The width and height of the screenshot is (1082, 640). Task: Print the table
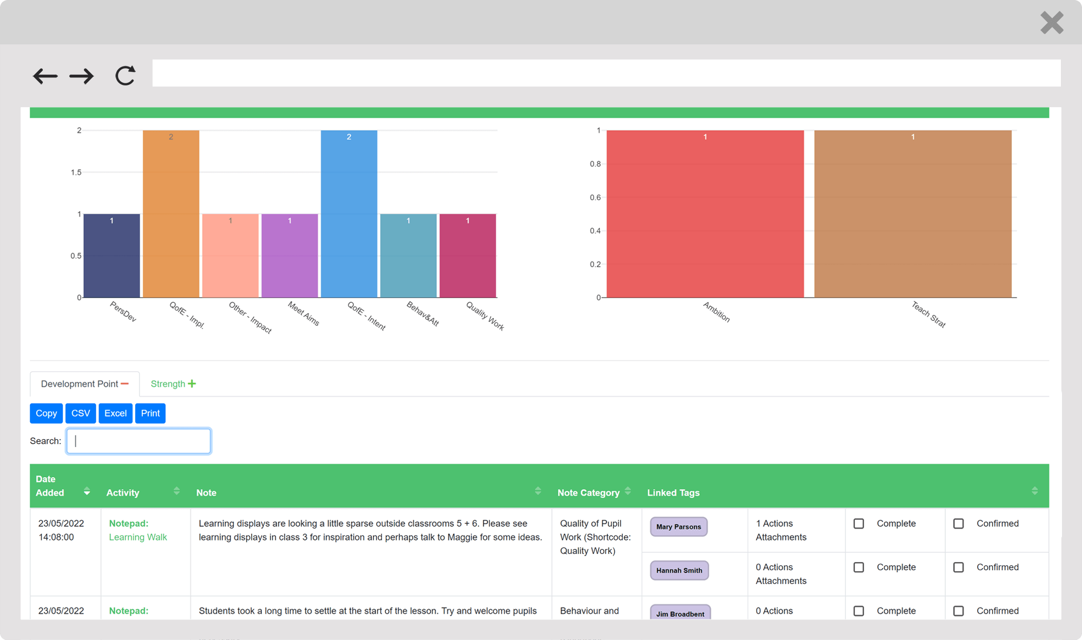coord(150,413)
